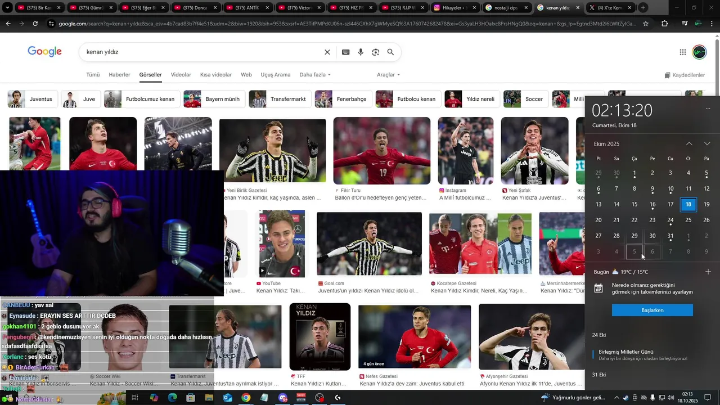Image resolution: width=720 pixels, height=405 pixels.
Task: Open the on-screen keyboard input tool
Action: tap(345, 52)
